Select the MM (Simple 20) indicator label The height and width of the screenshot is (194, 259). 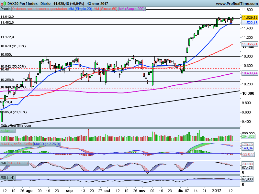pos(80,9)
